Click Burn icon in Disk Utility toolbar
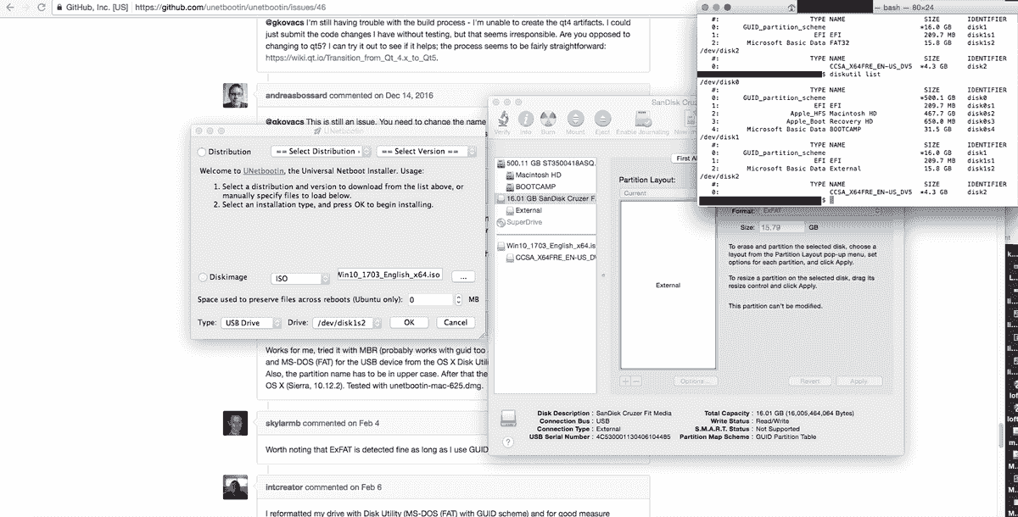 click(x=549, y=119)
